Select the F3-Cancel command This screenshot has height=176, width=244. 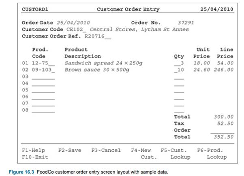(x=106, y=150)
